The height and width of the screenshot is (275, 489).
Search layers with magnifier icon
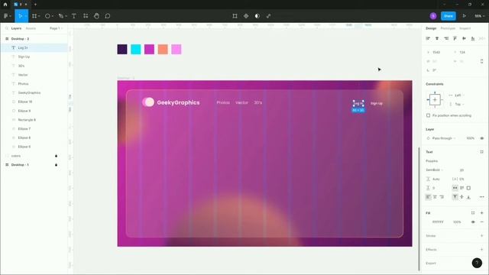7,28
